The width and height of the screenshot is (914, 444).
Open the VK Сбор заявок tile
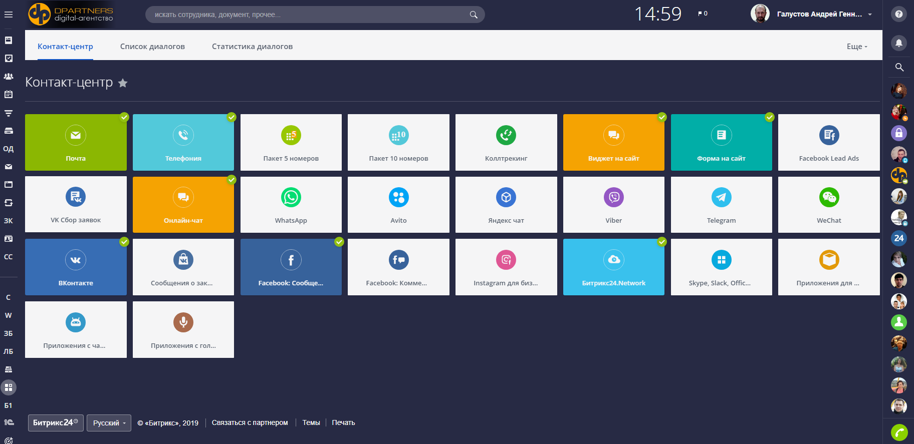(76, 205)
